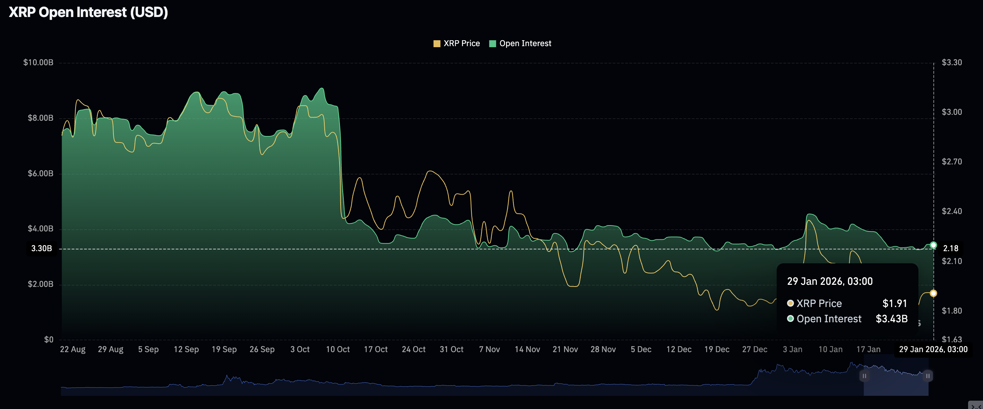The width and height of the screenshot is (983, 409).
Task: Click the tooltip's XRP Price $1.91 row
Action: 847,303
